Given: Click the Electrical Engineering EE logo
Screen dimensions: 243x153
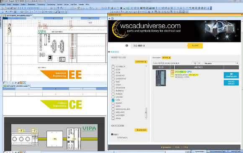Looking at the screenshot, I should pos(61,75).
